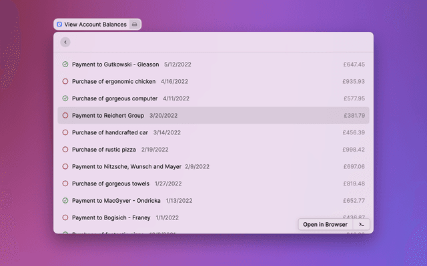Screen dimensions: 427x266
Task: Click green check icon for Gutkowski - Gleason payment
Action: click(x=65, y=65)
